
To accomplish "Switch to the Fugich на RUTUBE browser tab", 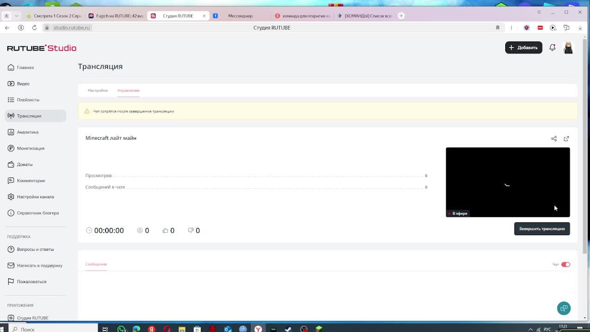I will click(116, 16).
